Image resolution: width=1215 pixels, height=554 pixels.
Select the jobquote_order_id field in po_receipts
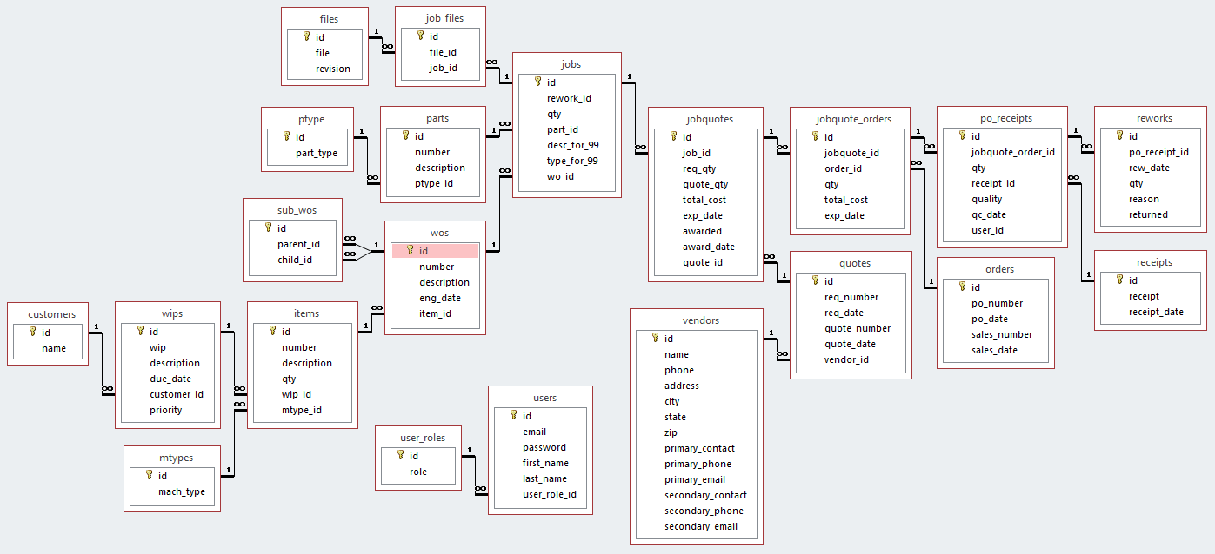[x=1012, y=152]
